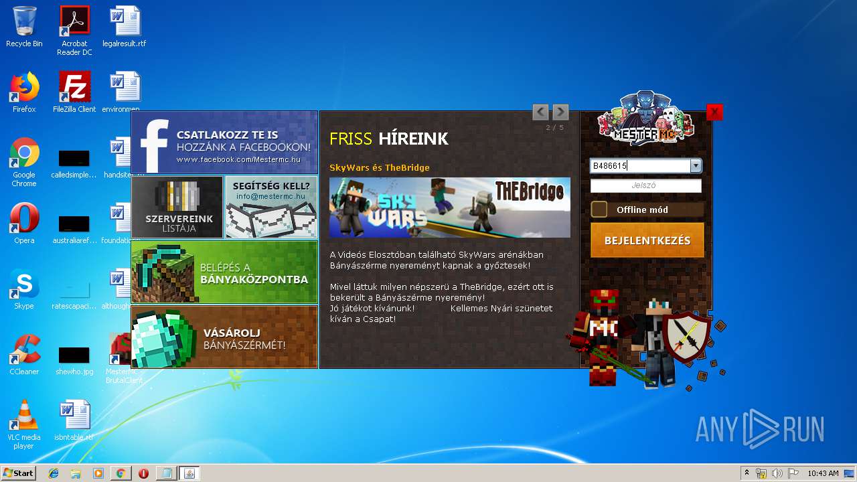This screenshot has width=857, height=482.
Task: Click Vásárolj Bányászérmét purchase tile
Action: point(224,337)
